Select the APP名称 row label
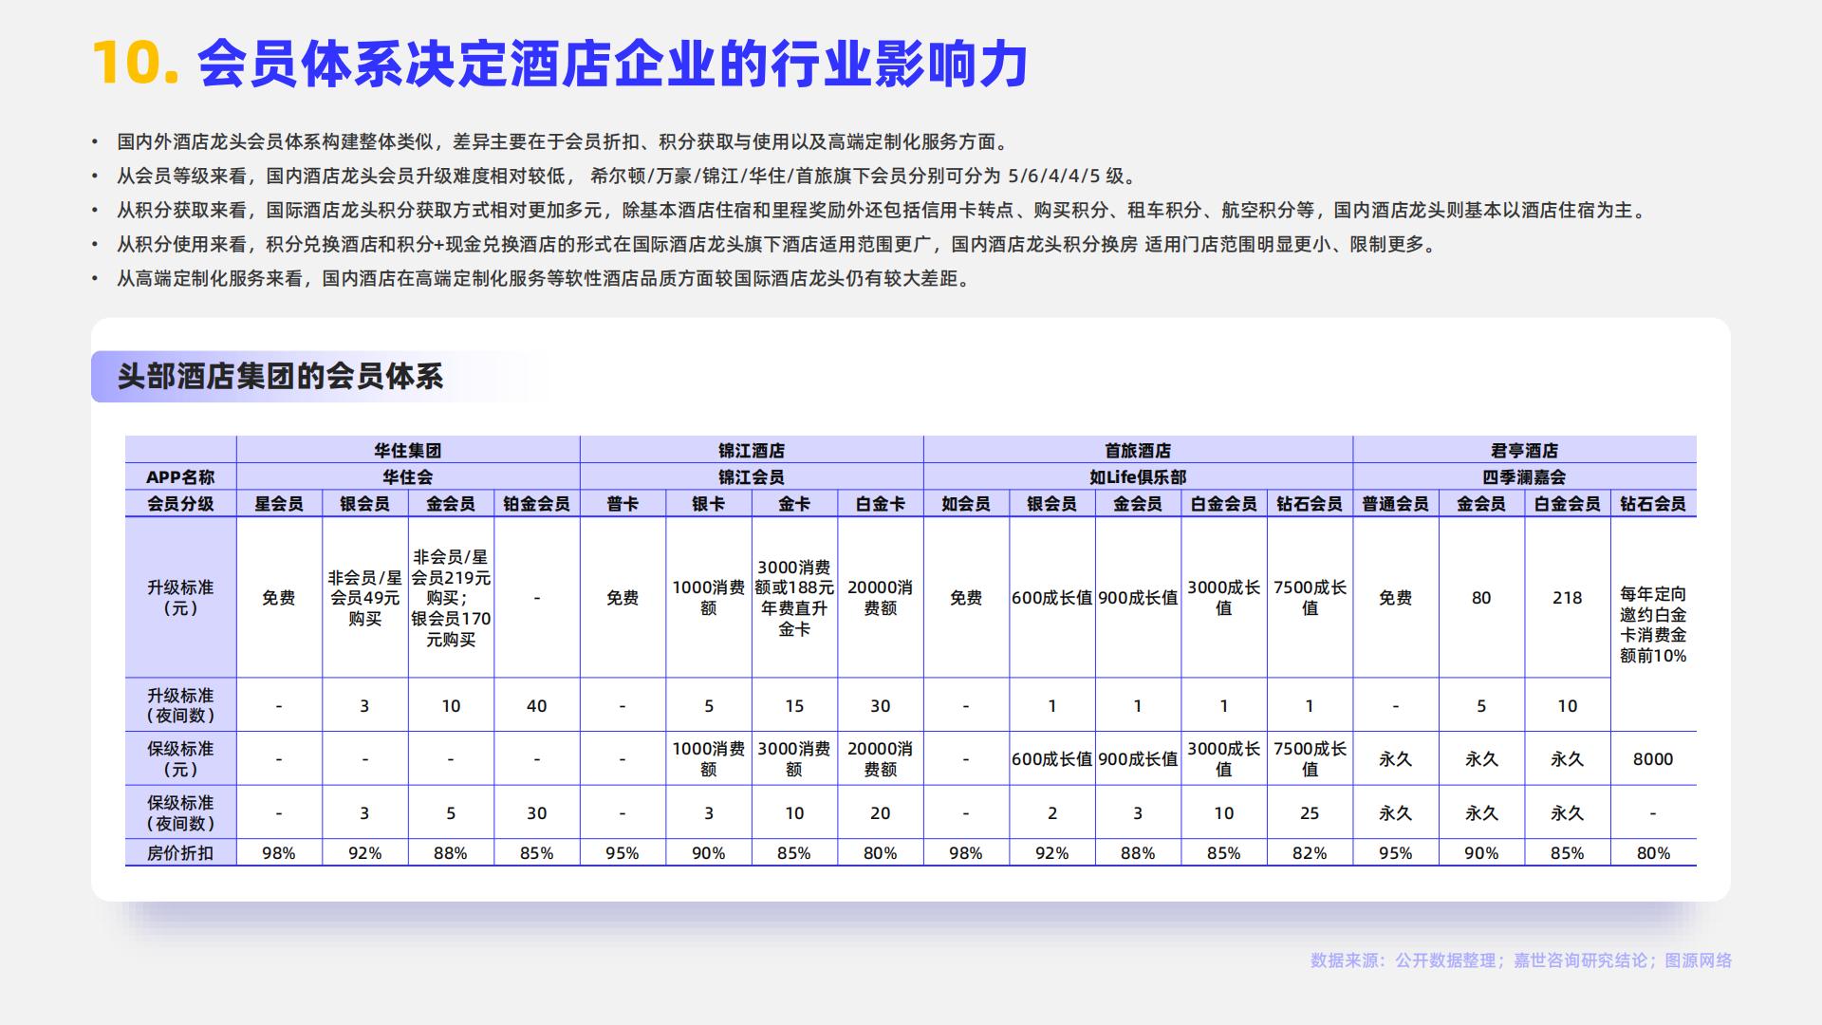Screen dimensions: 1822x1025 click(x=180, y=476)
